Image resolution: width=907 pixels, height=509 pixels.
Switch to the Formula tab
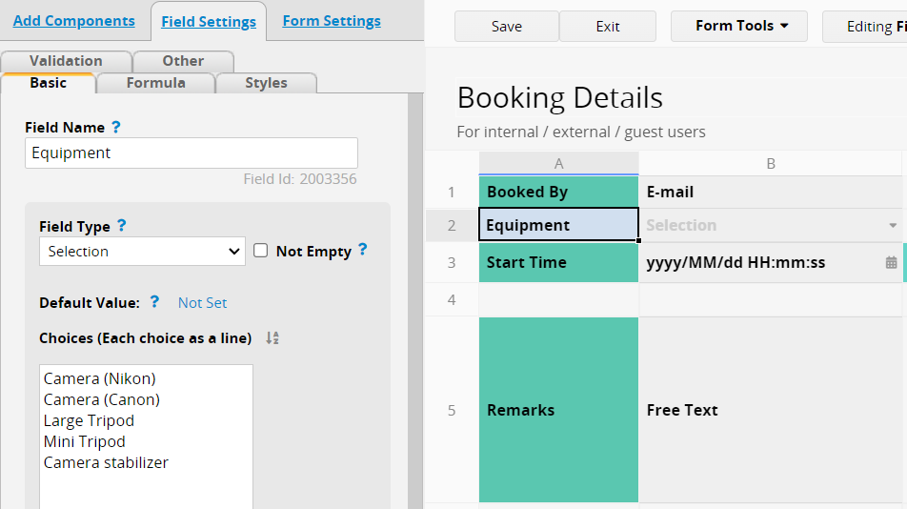tap(155, 83)
